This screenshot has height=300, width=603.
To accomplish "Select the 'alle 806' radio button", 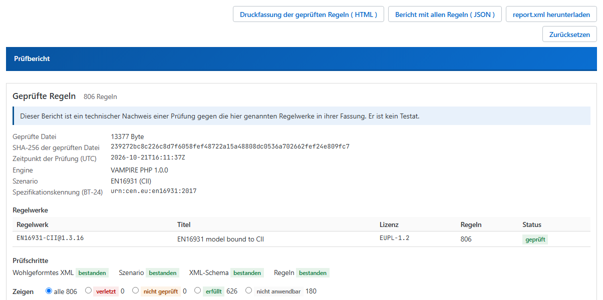I will coord(49,290).
